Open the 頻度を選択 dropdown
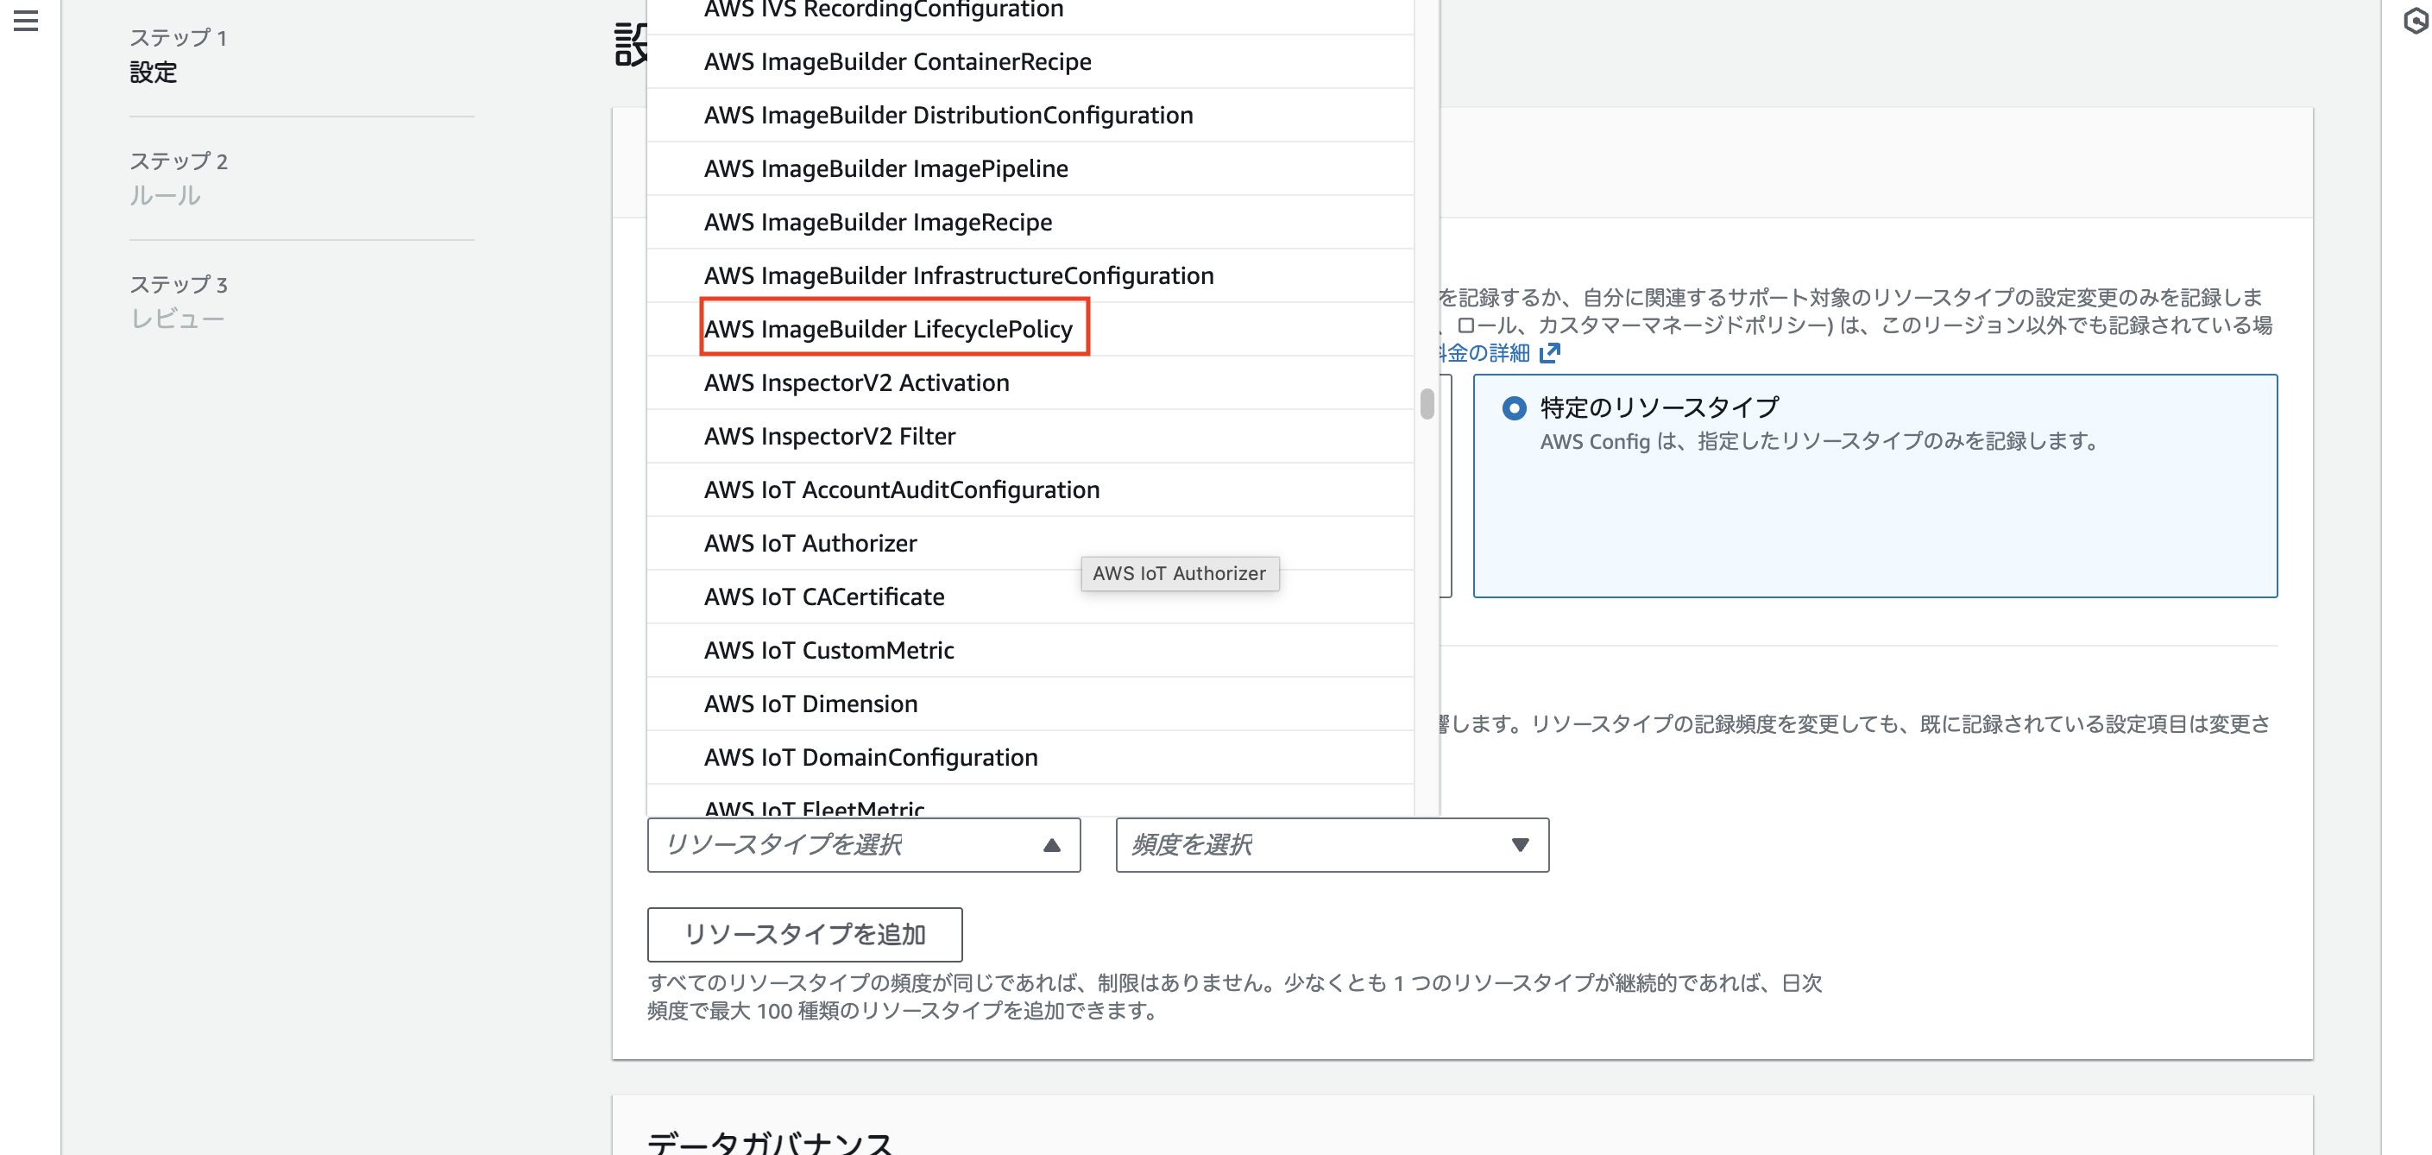The height and width of the screenshot is (1155, 2432). coord(1331,844)
